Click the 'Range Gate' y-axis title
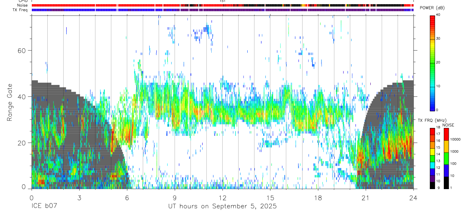Viewport: 465px width, 214px height. tap(9, 102)
